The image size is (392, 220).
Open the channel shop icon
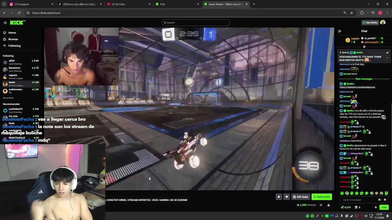356,207
